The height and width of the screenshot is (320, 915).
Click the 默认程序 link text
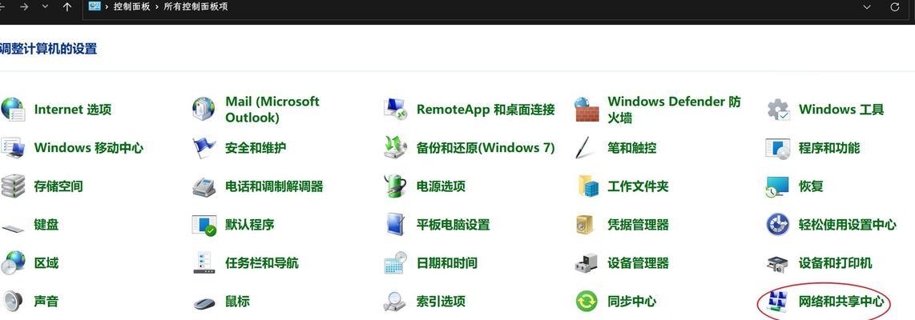(250, 225)
